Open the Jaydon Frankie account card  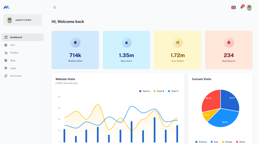point(23,20)
